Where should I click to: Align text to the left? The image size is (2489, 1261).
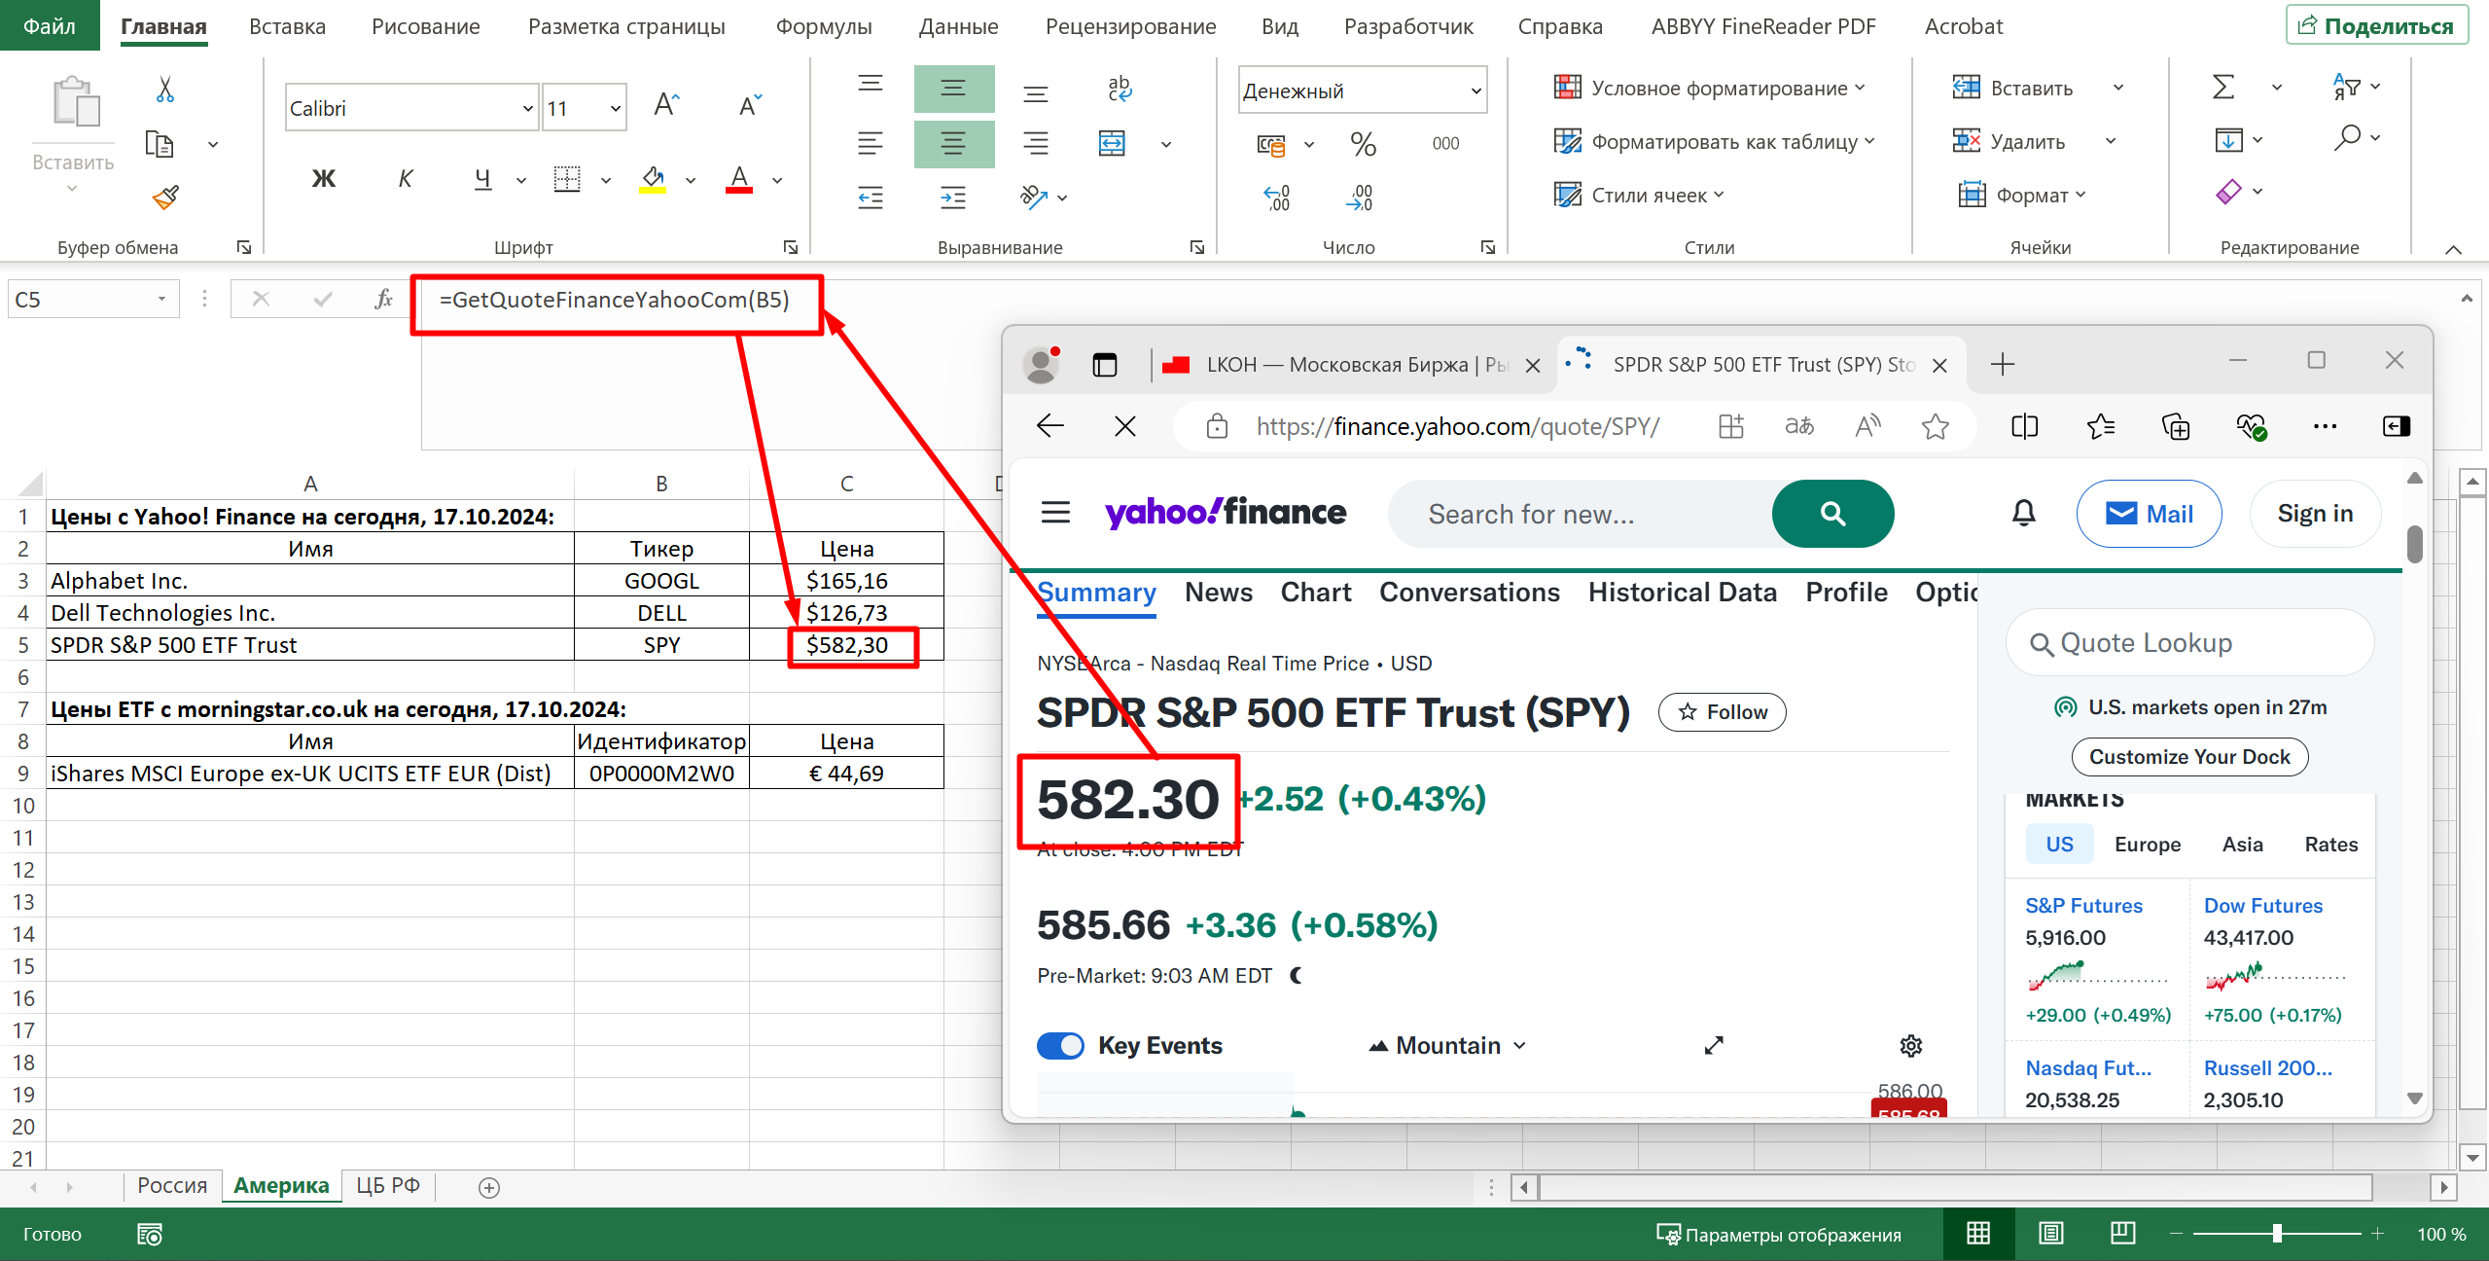click(x=871, y=144)
